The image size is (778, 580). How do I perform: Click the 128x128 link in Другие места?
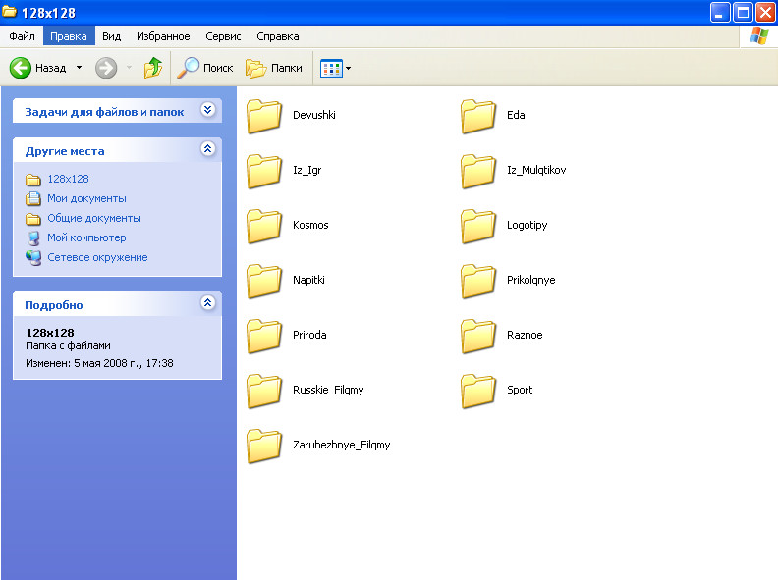coord(68,179)
